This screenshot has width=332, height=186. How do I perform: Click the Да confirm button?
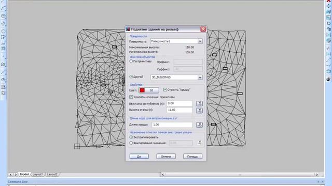click(x=139, y=157)
